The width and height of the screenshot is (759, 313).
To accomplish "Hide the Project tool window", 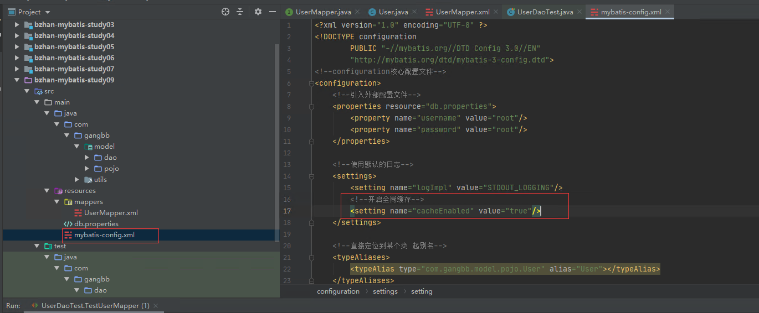I will [272, 12].
